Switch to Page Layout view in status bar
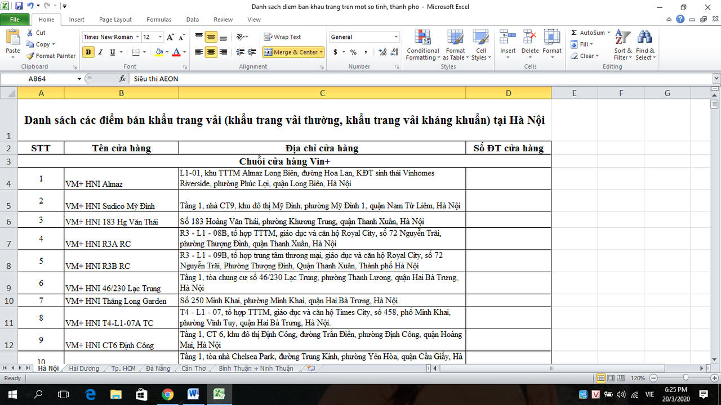The image size is (721, 405). pyautogui.click(x=612, y=378)
